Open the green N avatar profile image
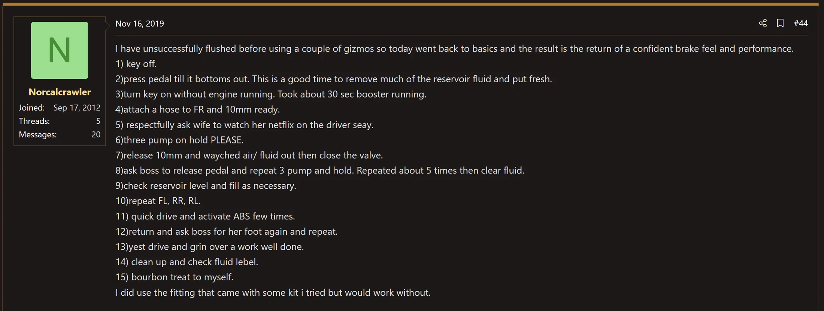 click(x=60, y=50)
